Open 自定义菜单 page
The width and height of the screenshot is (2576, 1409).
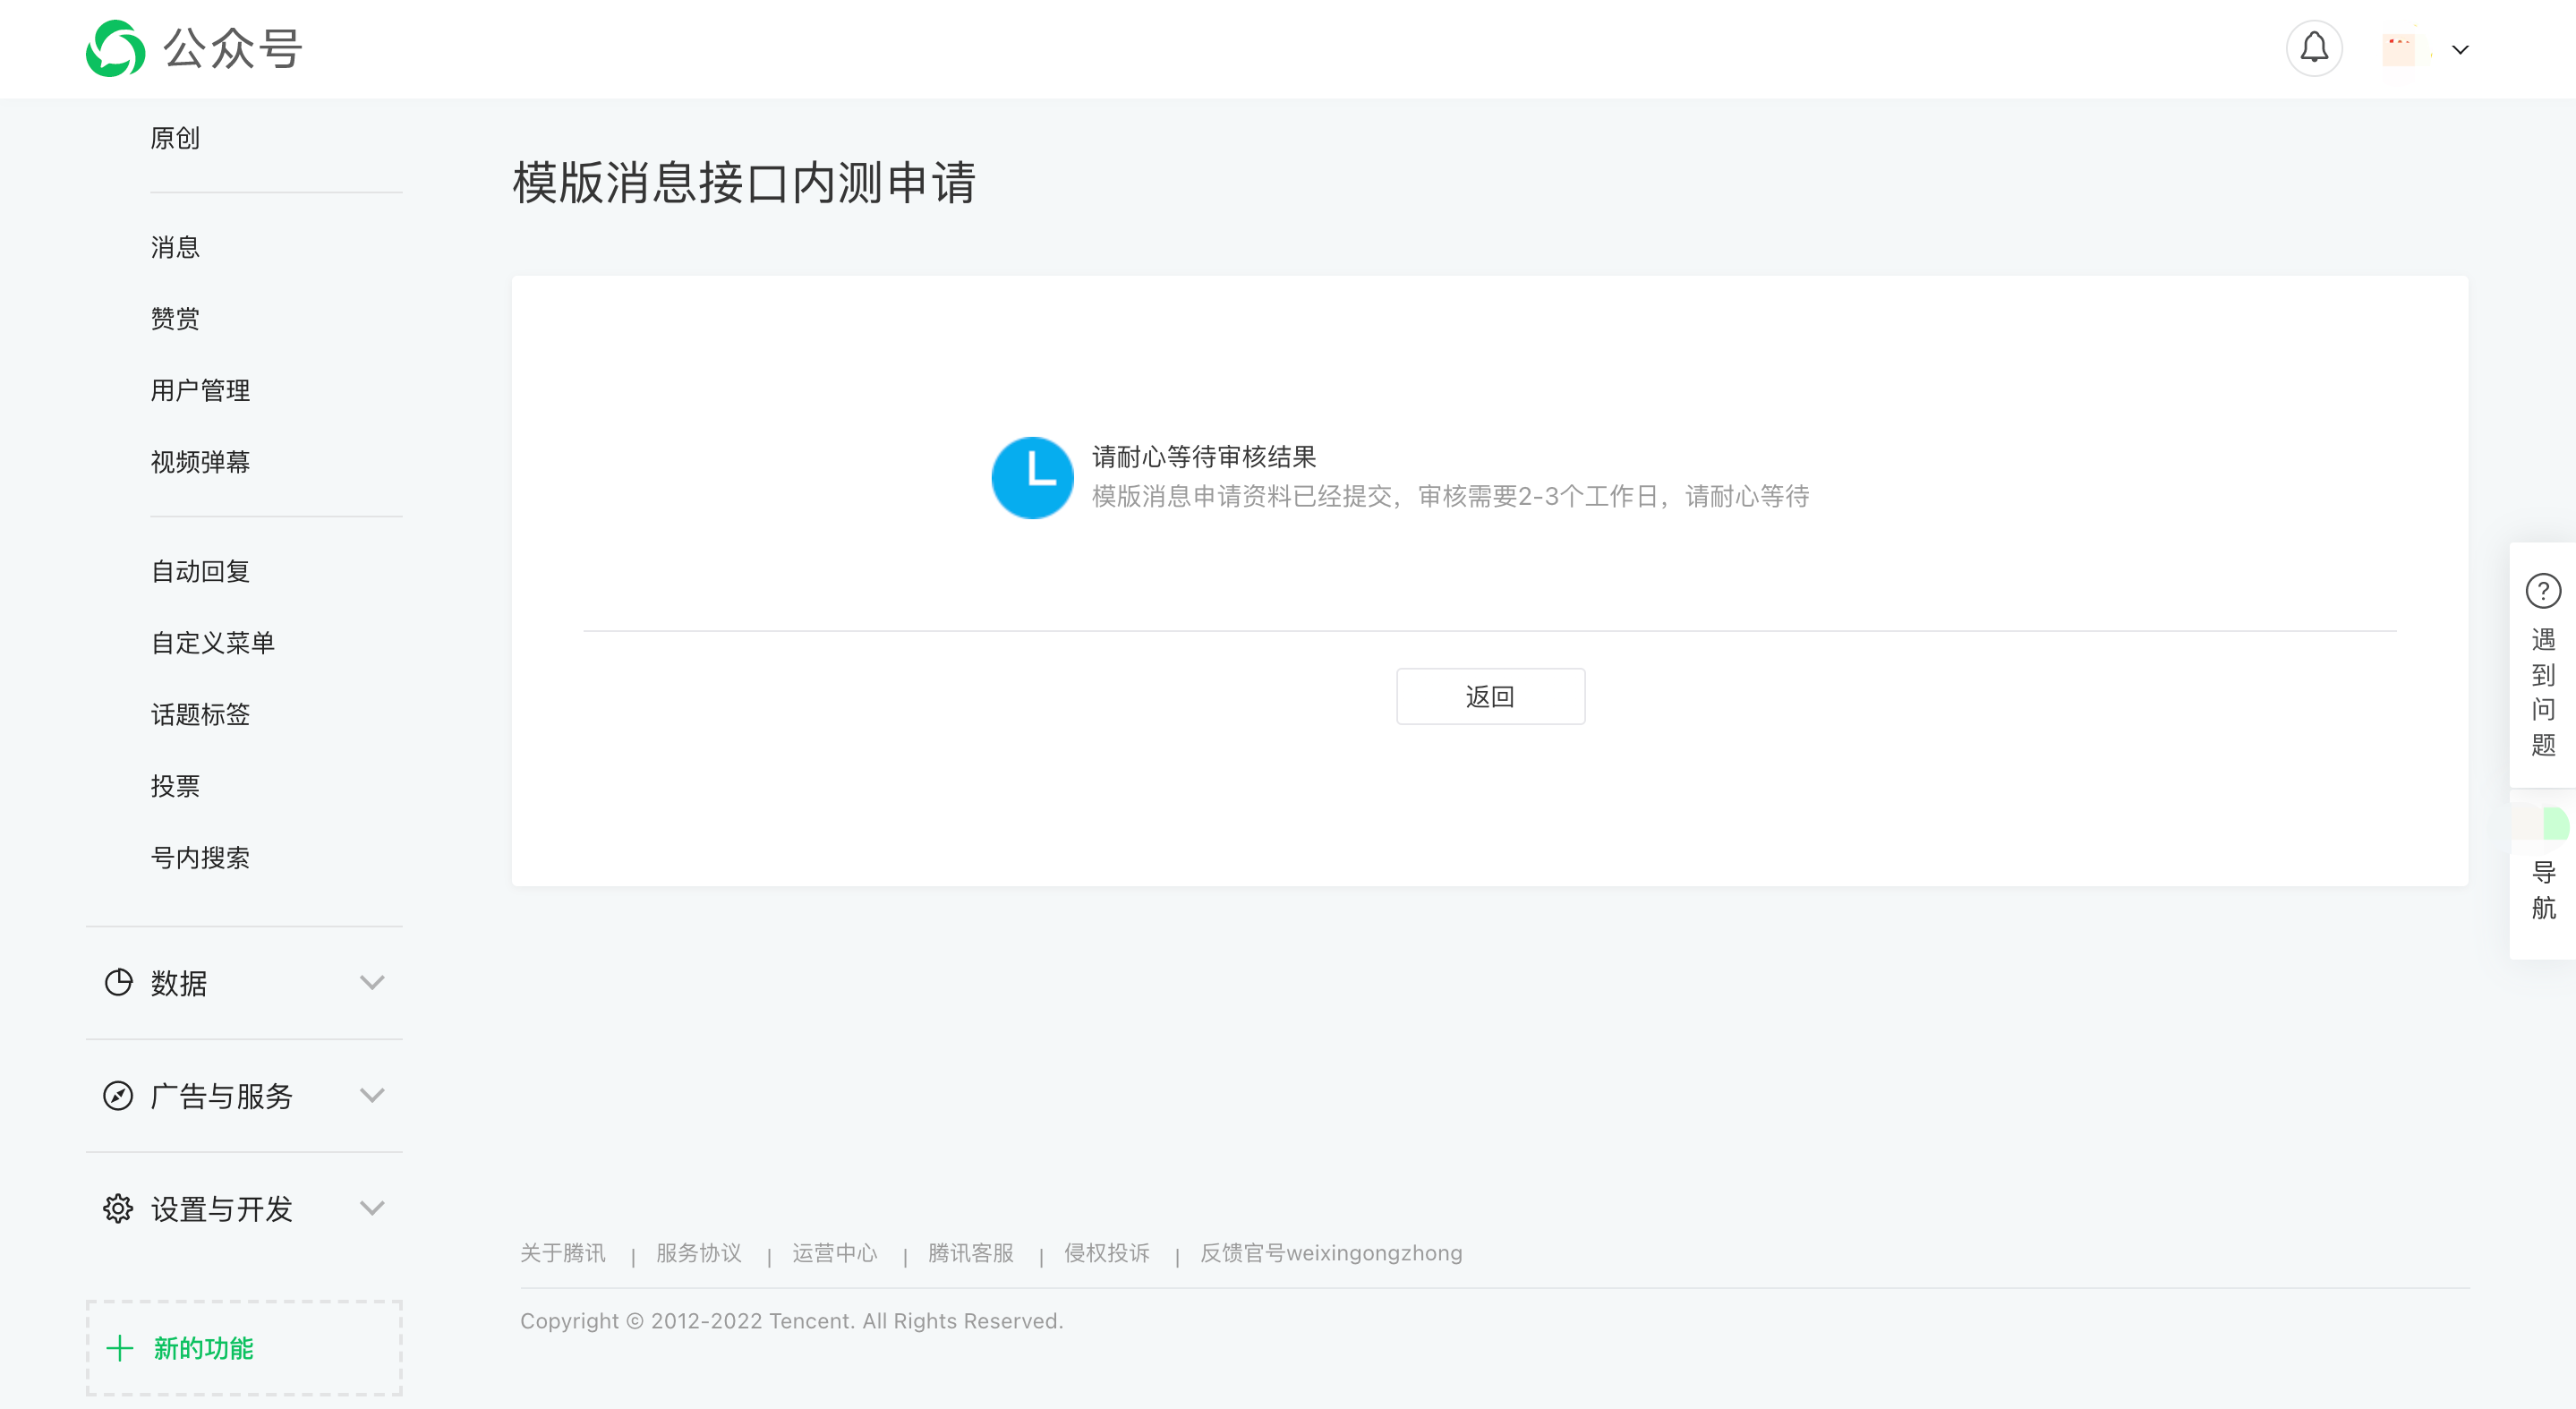click(x=213, y=642)
